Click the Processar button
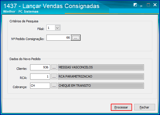The width and height of the screenshot is (160, 115). coord(121,107)
